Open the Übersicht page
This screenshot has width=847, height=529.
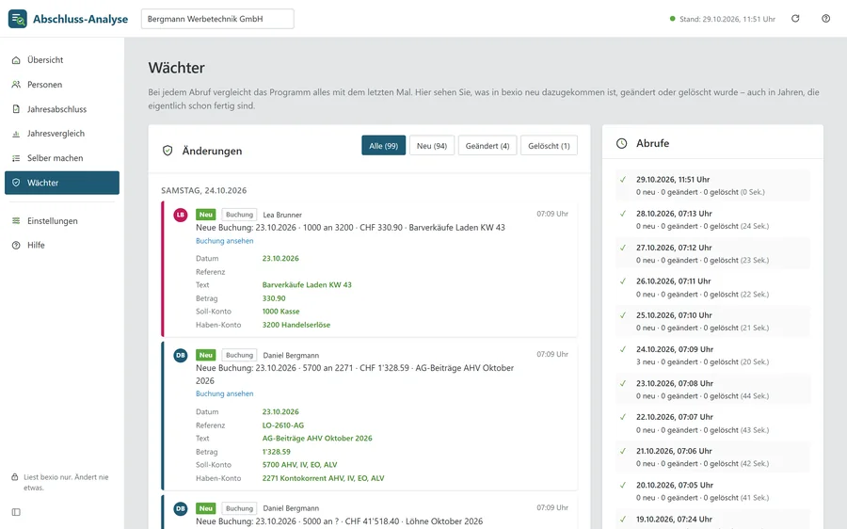62,60
